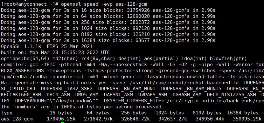Image resolution: width=264 pixels, height=123 pixels.
Task: Click the count '3802372' in the 256 size blocks line
Action: pos(140,22)
